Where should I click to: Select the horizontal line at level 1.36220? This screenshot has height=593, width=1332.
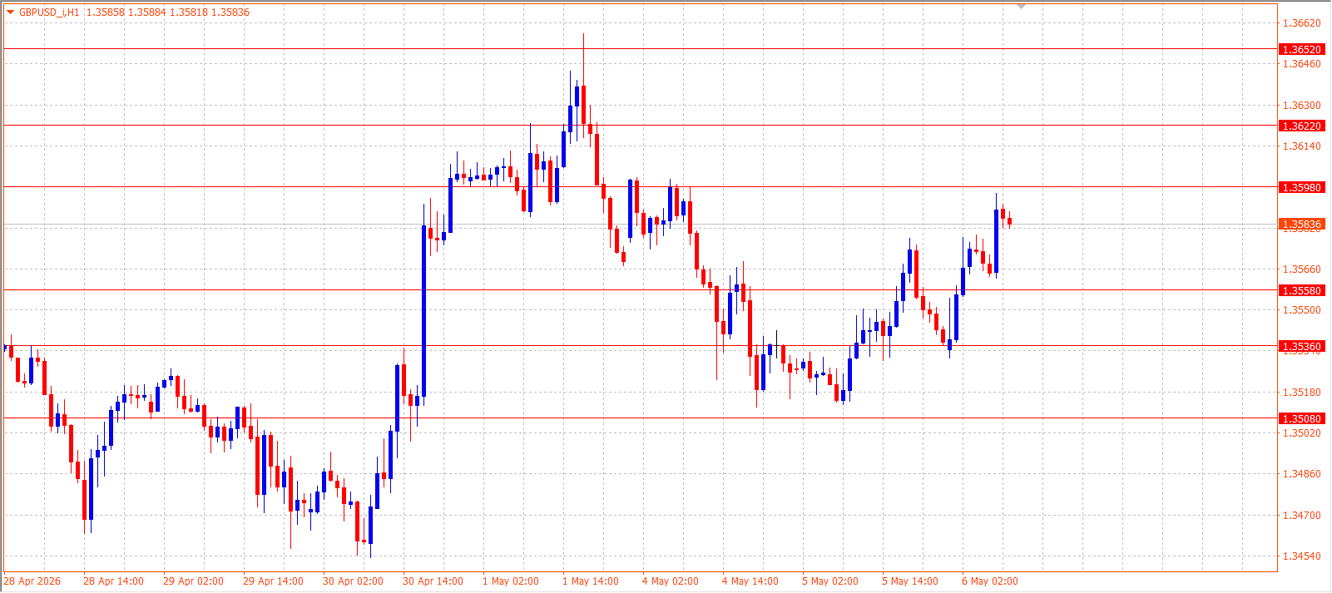click(x=641, y=126)
